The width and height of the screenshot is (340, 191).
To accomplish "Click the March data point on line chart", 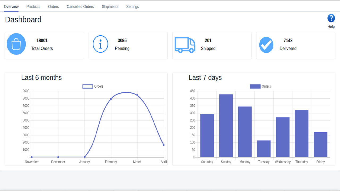I will pyautogui.click(x=137, y=95).
